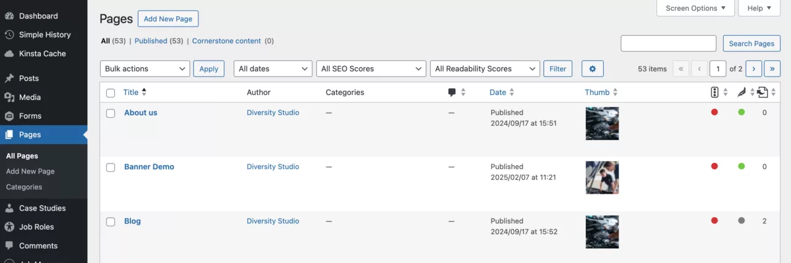Click the Add New Page button

click(x=167, y=19)
